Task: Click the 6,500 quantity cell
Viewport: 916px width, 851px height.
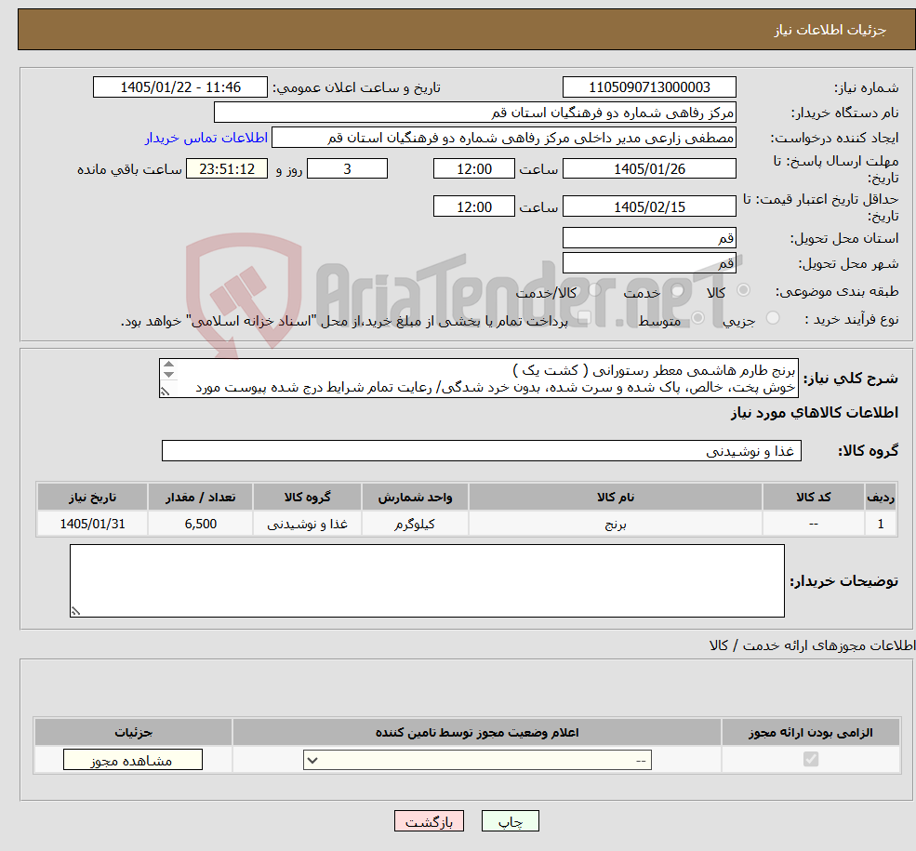Action: click(x=200, y=524)
